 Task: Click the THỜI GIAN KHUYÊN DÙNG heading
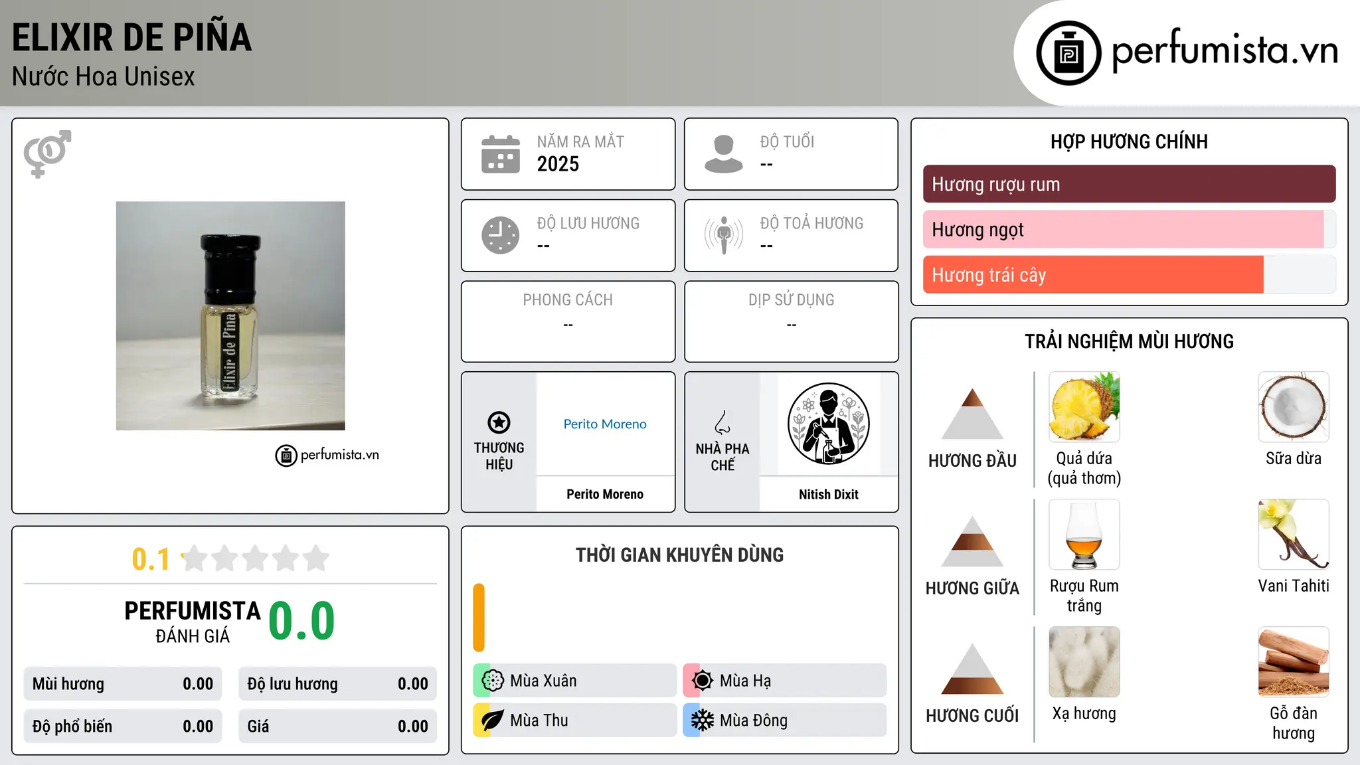point(679,554)
